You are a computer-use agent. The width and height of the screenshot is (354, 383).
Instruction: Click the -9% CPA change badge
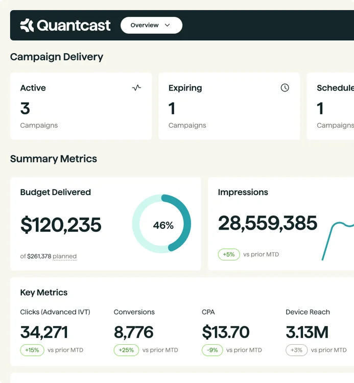(213, 350)
